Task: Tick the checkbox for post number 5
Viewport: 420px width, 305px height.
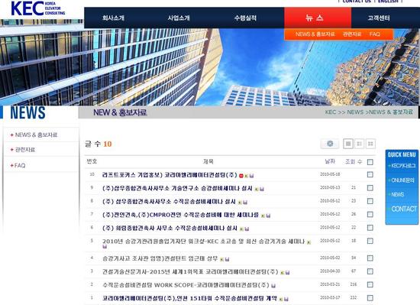Action: (370, 241)
